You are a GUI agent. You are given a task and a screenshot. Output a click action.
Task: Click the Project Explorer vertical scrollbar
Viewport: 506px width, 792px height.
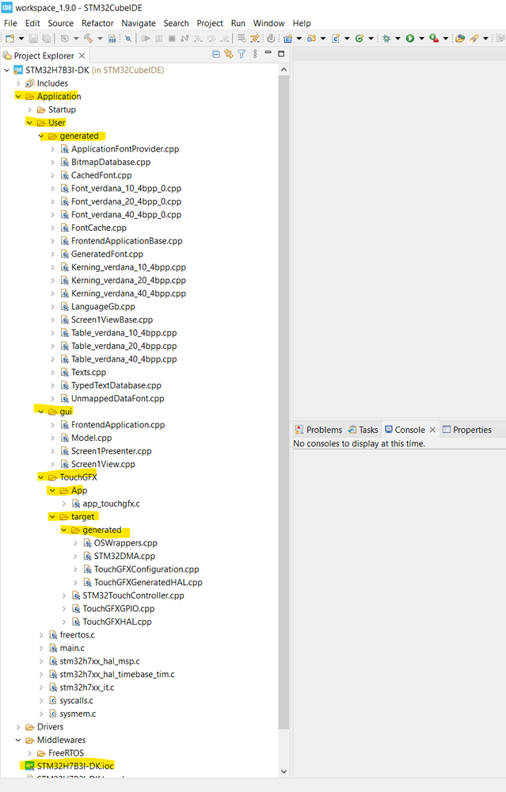(x=283, y=402)
